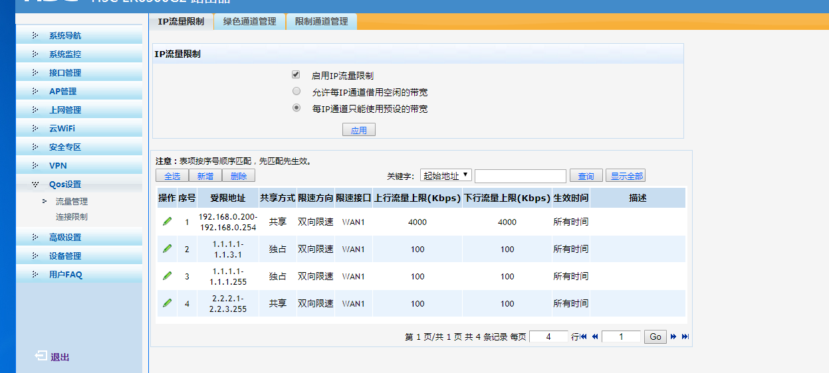Click the 显示全部 button
This screenshot has width=829, height=373.
click(x=626, y=176)
